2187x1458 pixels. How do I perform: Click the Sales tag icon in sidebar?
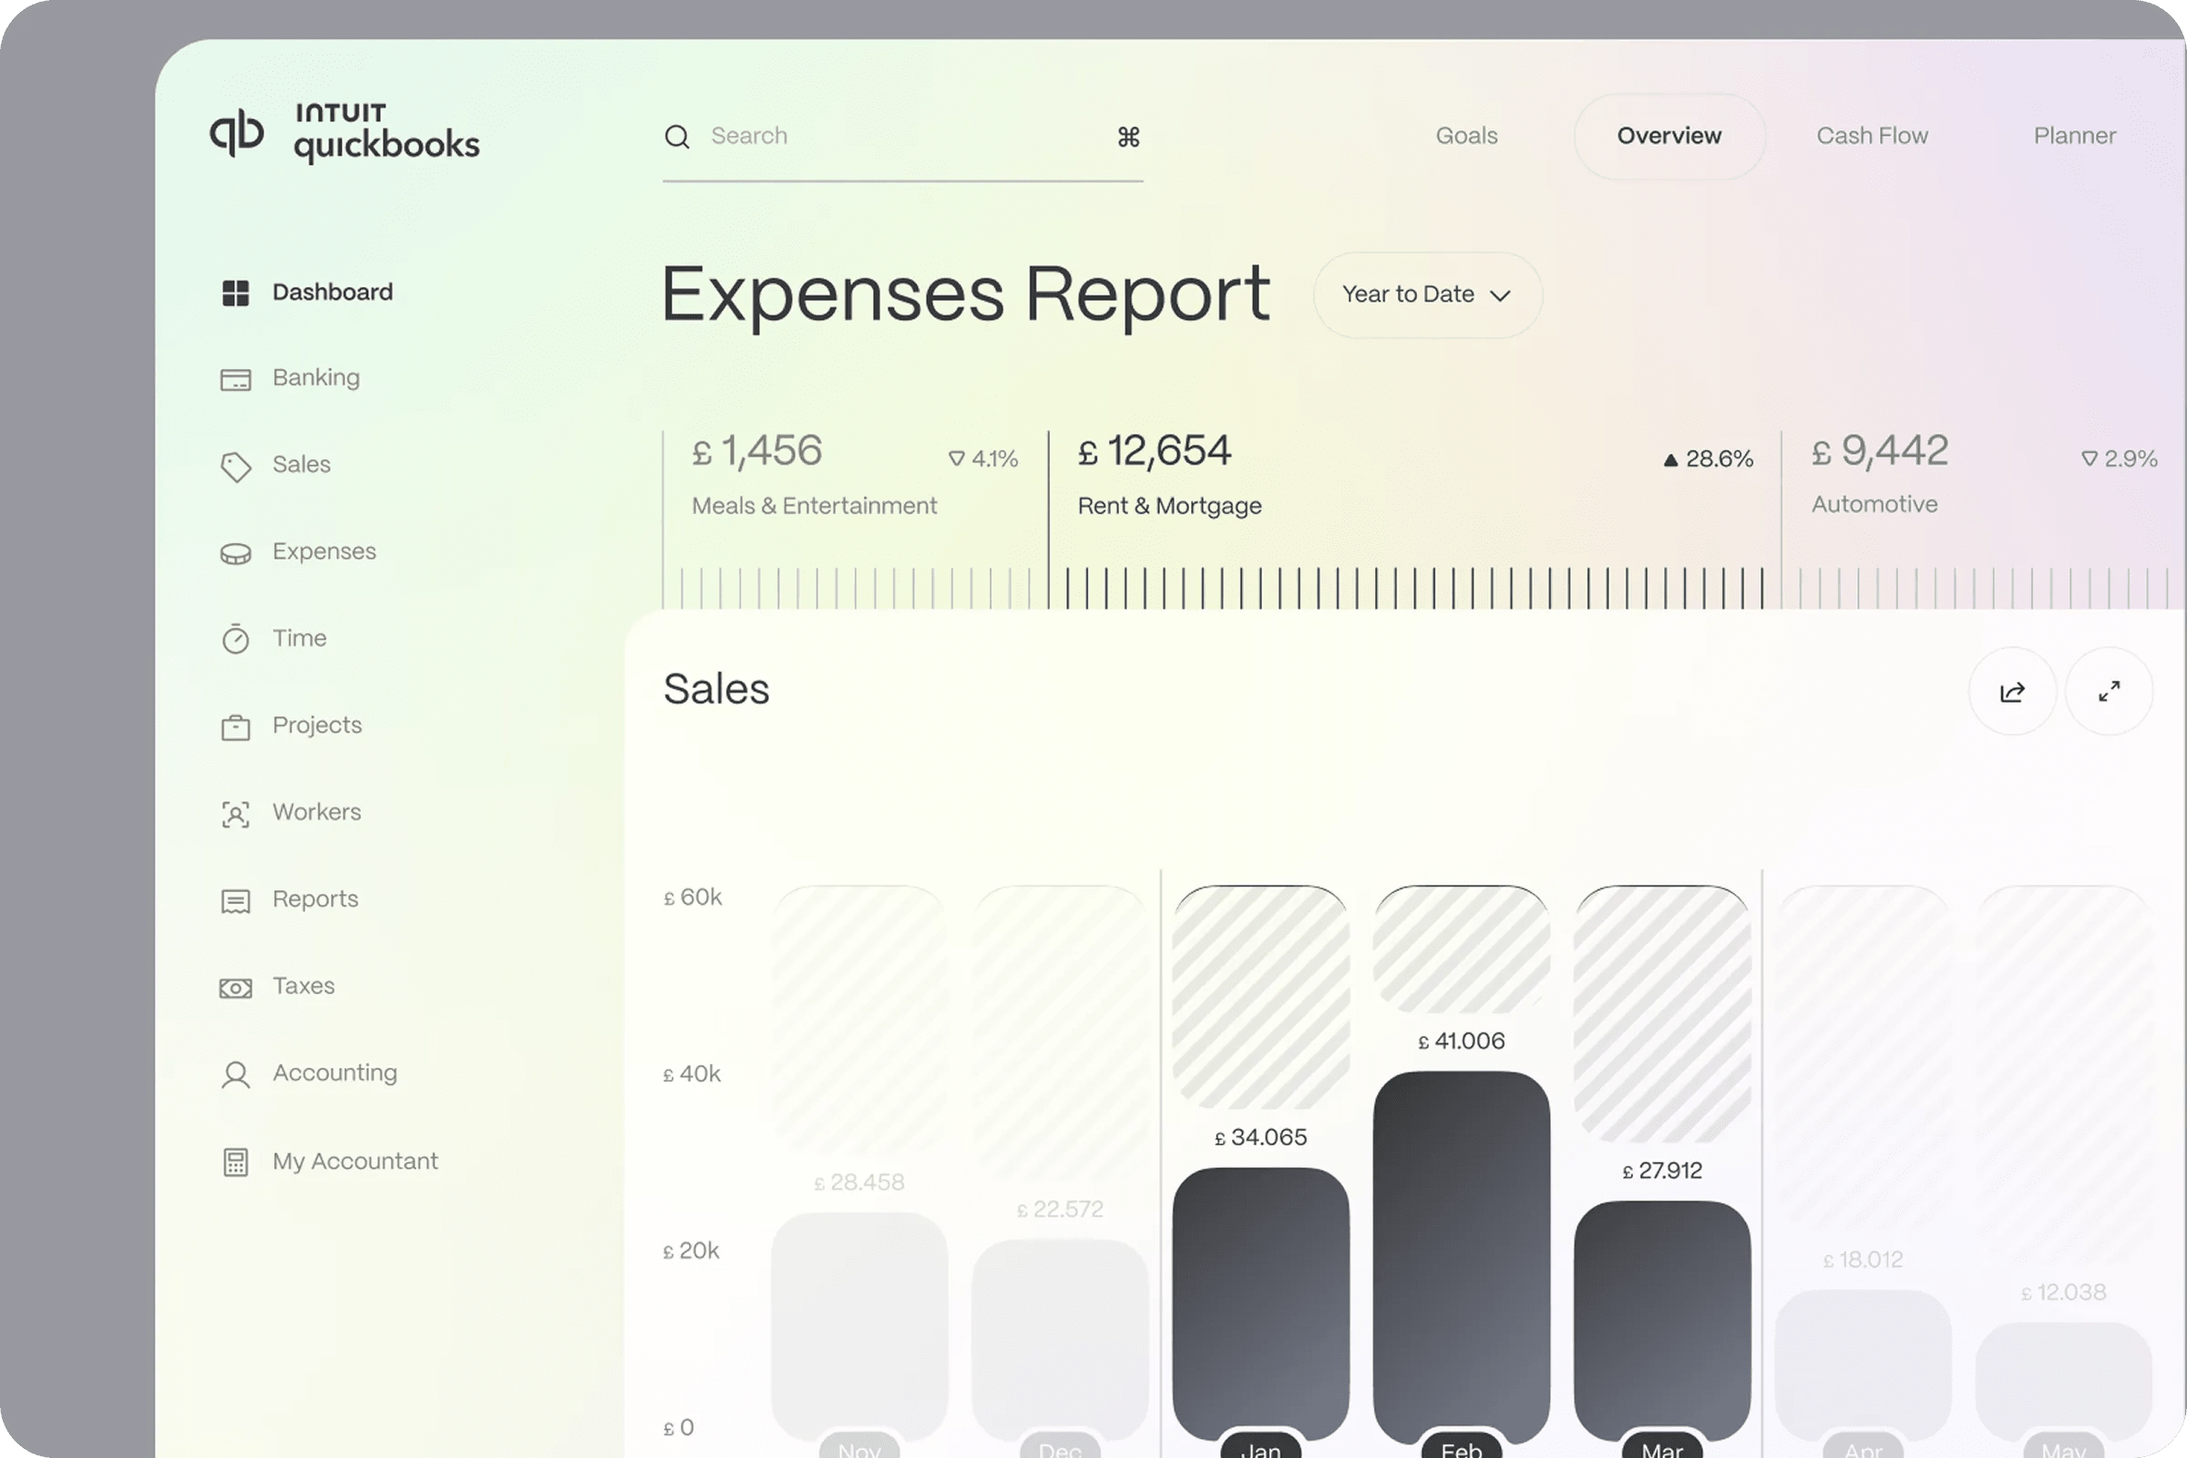pos(235,466)
